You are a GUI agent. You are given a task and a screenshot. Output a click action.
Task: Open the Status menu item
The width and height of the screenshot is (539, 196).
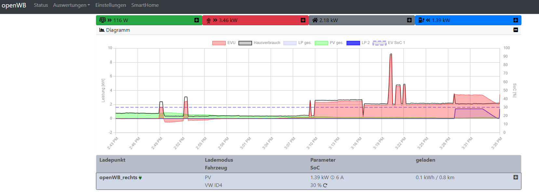tap(41, 5)
